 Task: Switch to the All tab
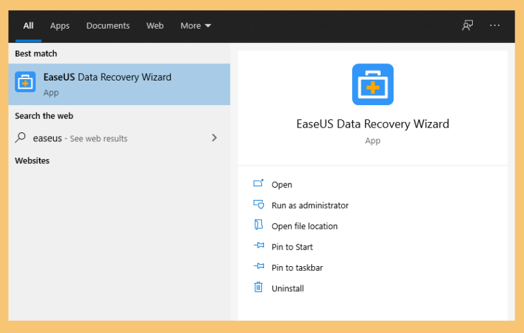point(29,26)
